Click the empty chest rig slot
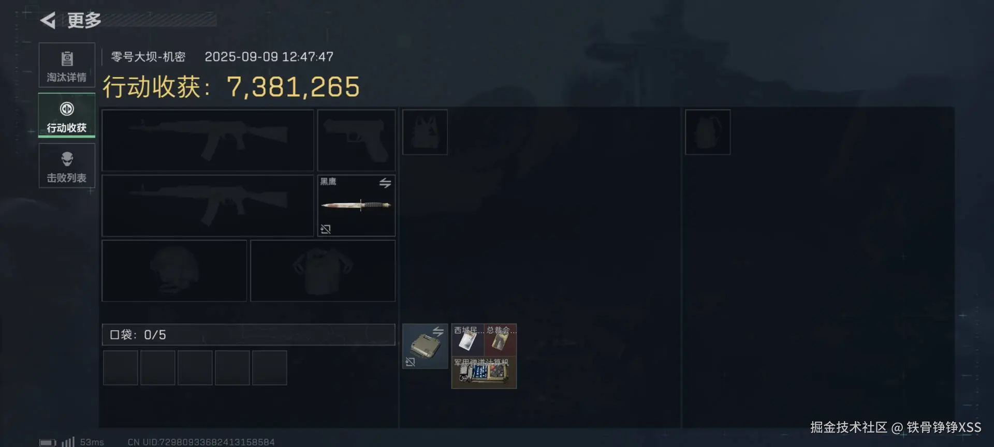 [425, 132]
